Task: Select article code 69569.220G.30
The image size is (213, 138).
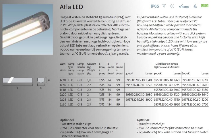Action: 135,95
